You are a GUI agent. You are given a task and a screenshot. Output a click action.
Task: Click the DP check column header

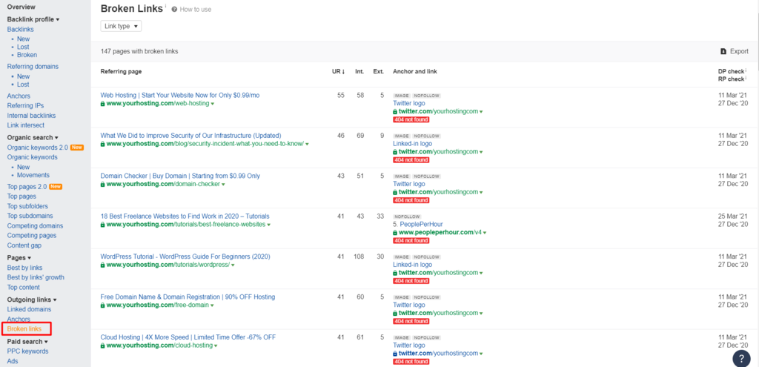point(731,72)
